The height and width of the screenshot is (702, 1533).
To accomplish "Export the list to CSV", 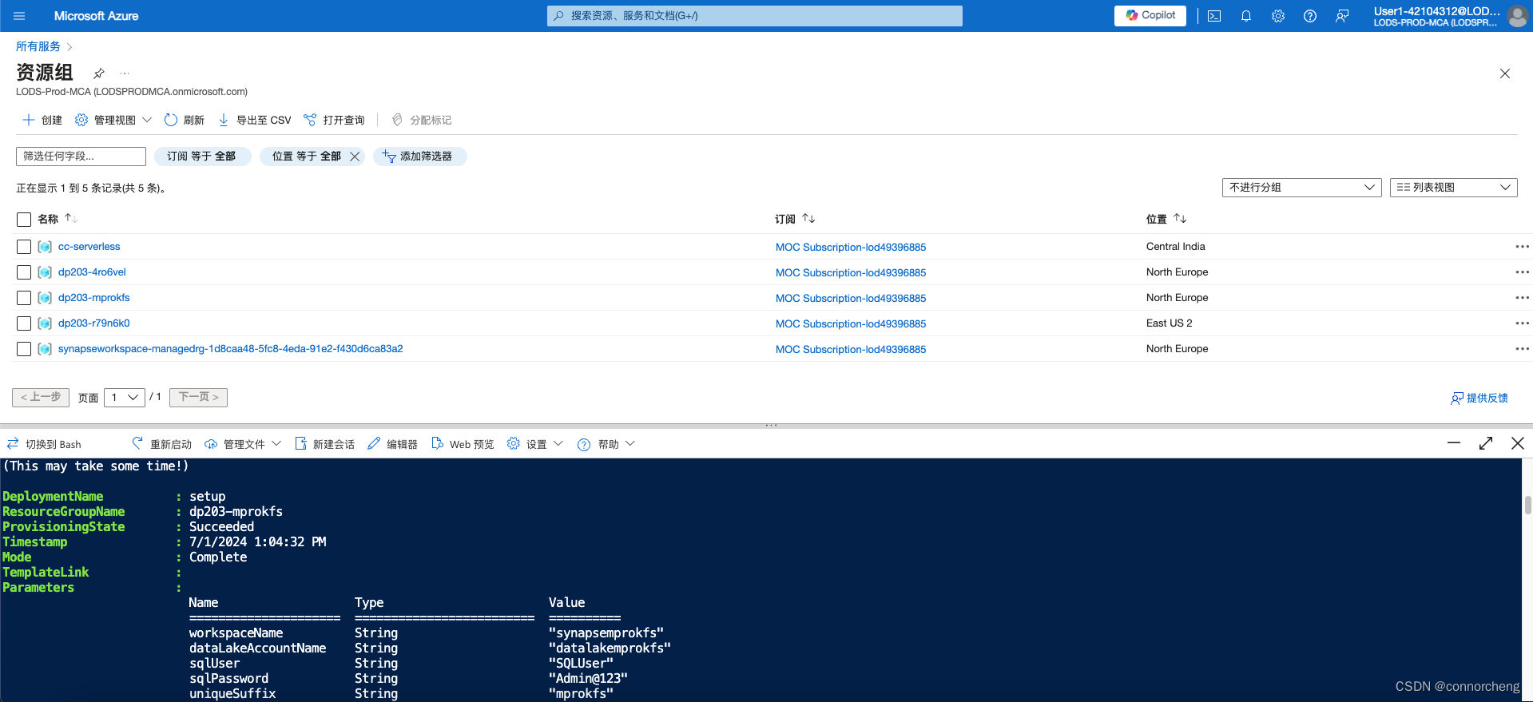I will [255, 120].
